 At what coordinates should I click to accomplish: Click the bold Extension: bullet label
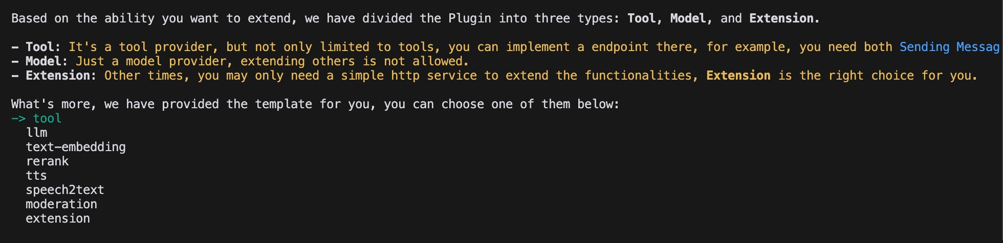click(x=61, y=76)
